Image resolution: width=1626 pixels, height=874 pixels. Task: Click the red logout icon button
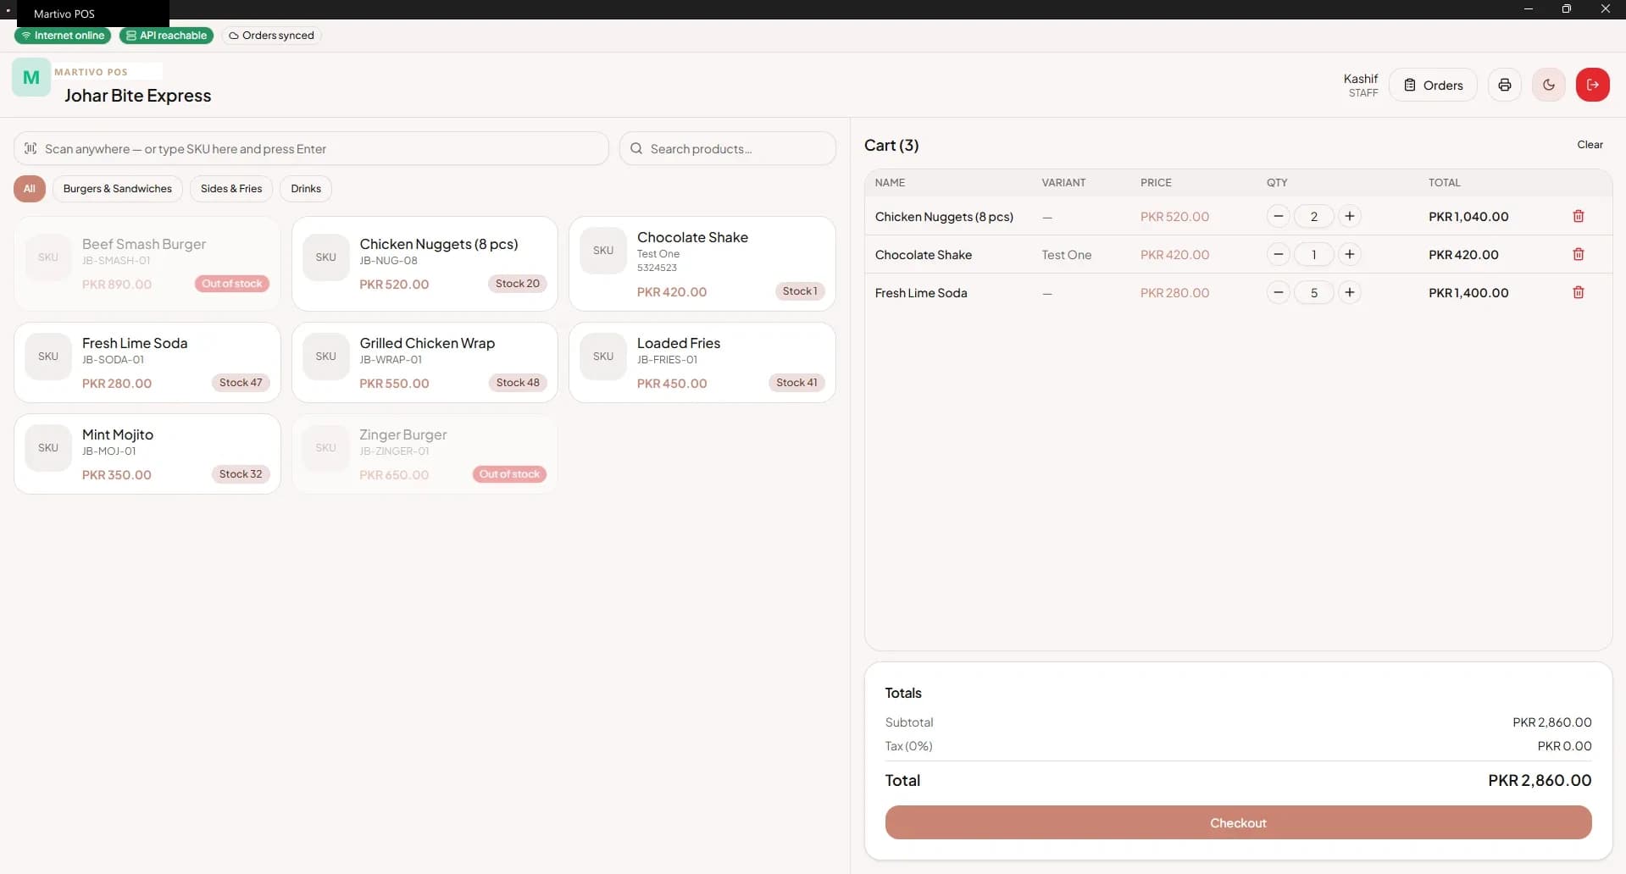point(1592,85)
